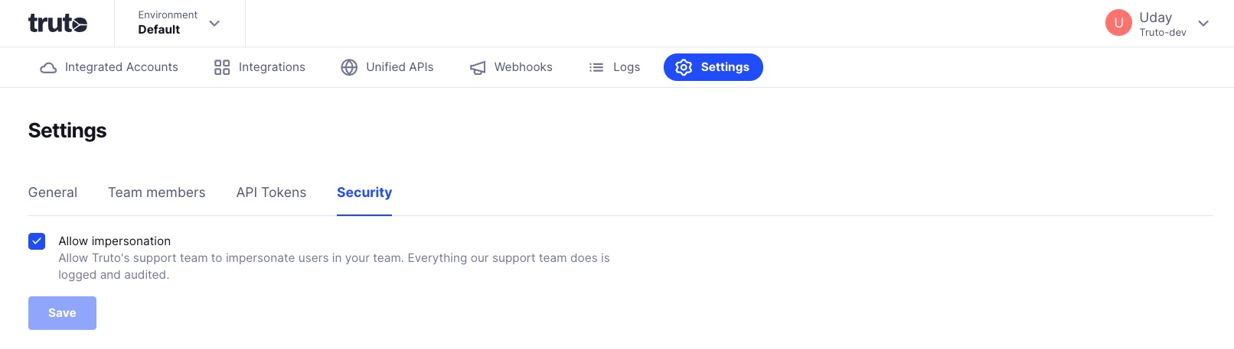The width and height of the screenshot is (1234, 349).
Task: Switch to the General settings tab
Action: click(53, 192)
